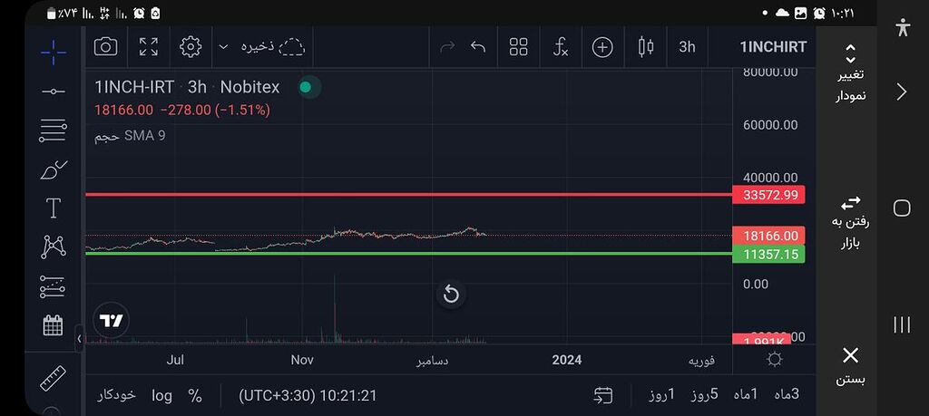Take a chart snapshot with camera icon
This screenshot has height=416, width=929.
pos(106,47)
